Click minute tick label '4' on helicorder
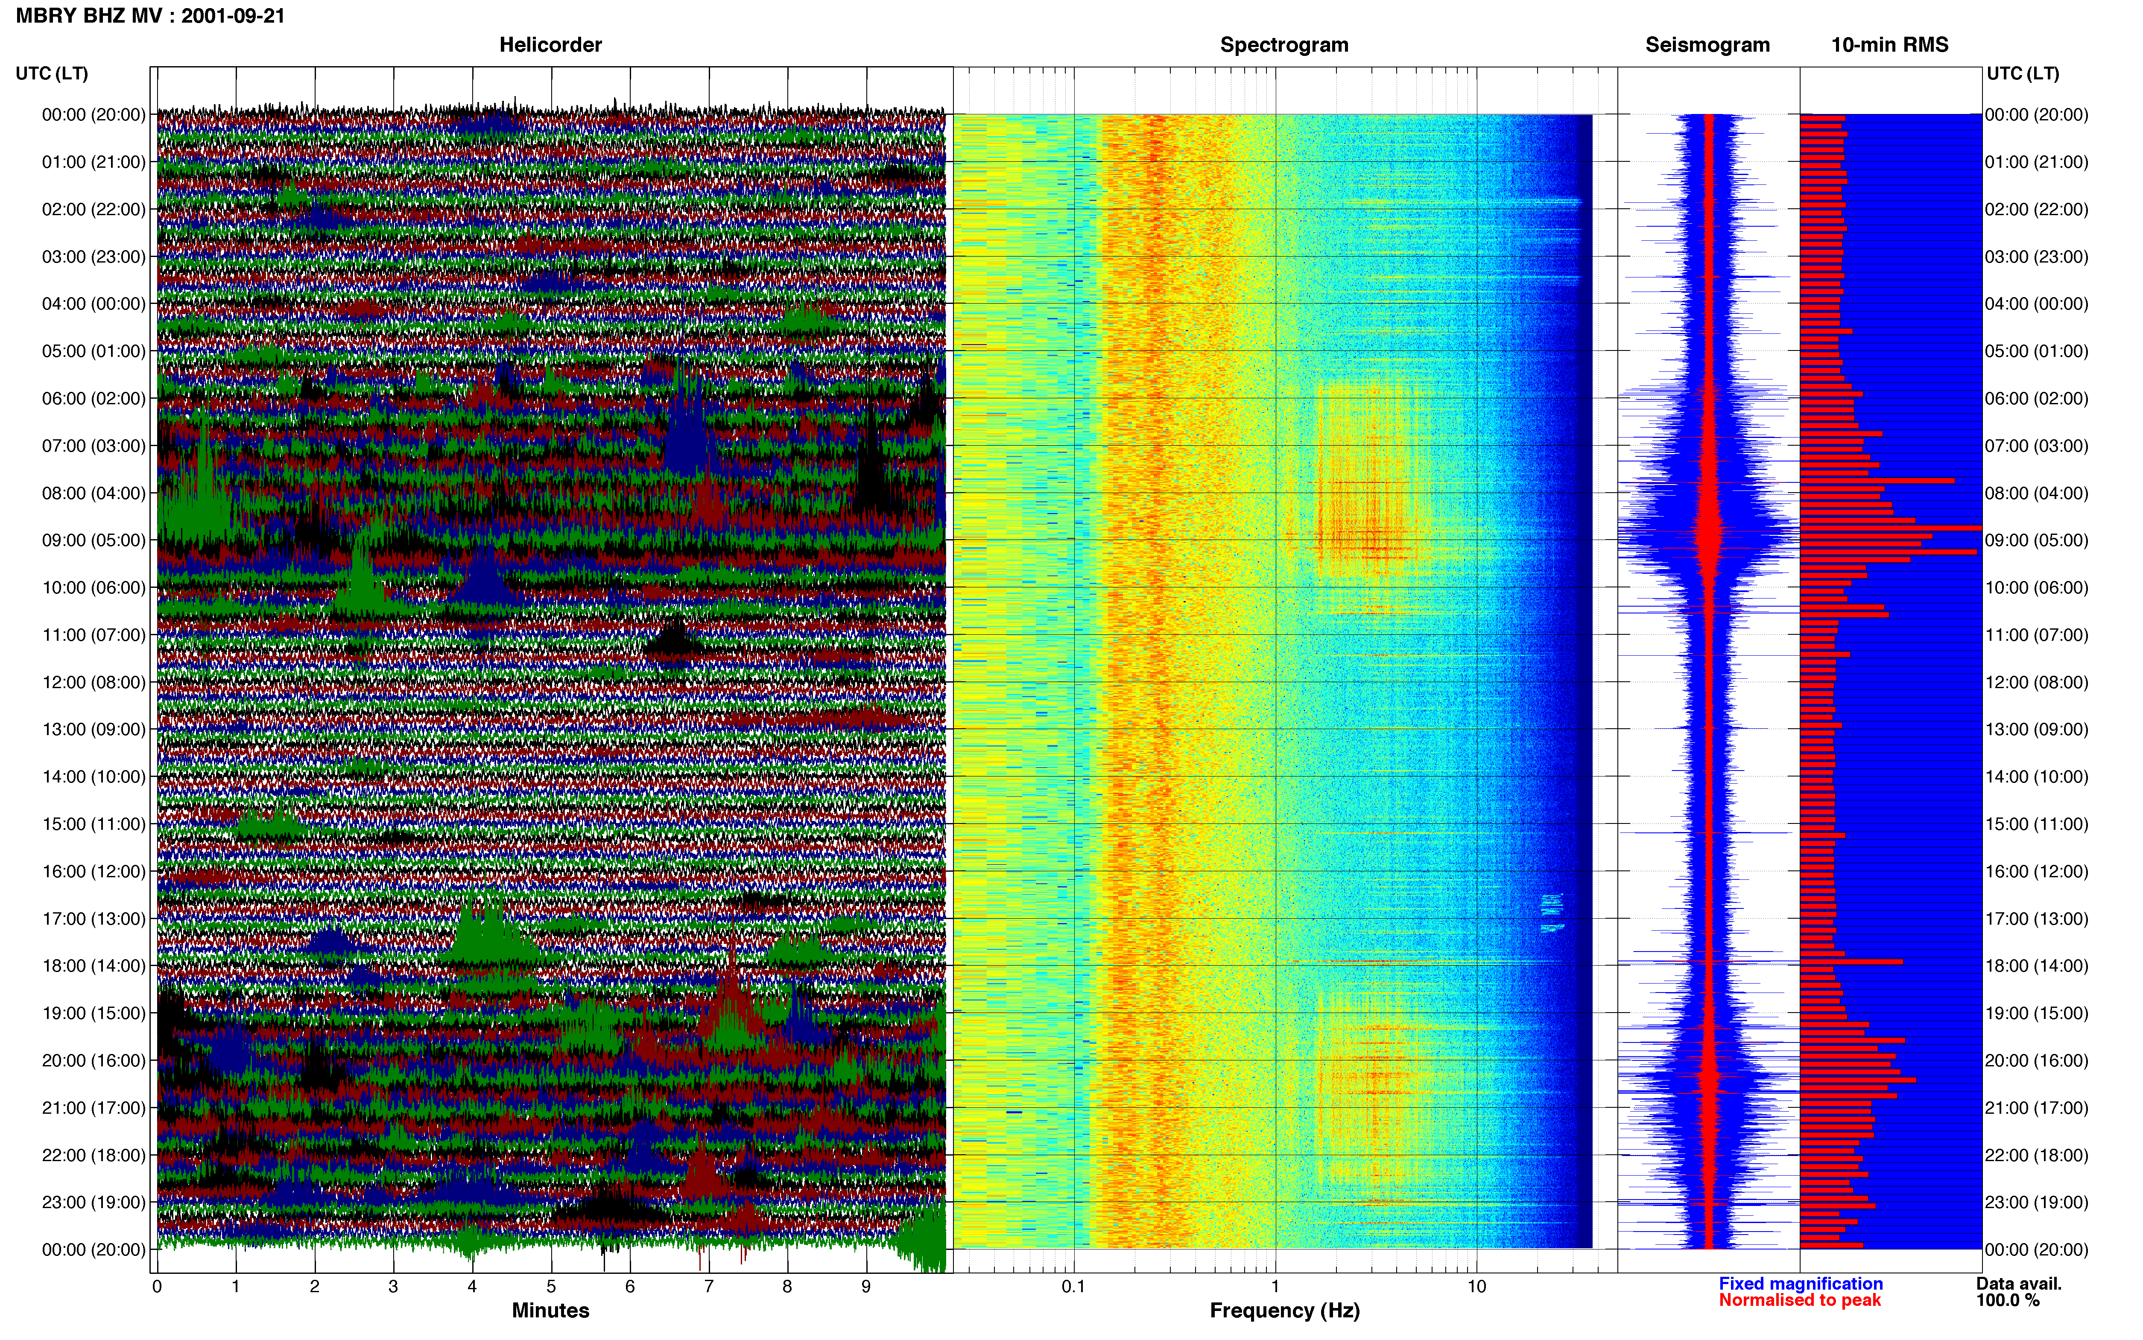The height and width of the screenshot is (1340, 2143). 472,1287
